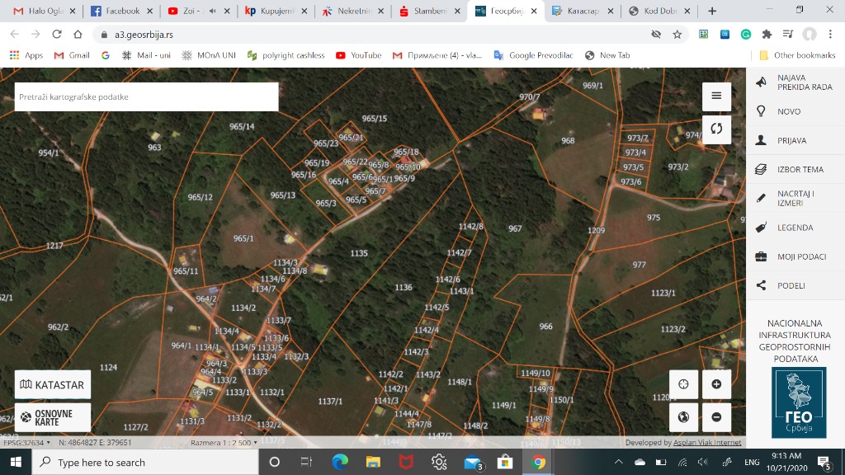The height and width of the screenshot is (475, 845).
Task: Click the Pretraži kartografske podatke search box
Action: click(146, 96)
